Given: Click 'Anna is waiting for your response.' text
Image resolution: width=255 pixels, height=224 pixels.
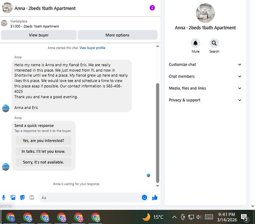Looking at the screenshot, I should [76, 184].
